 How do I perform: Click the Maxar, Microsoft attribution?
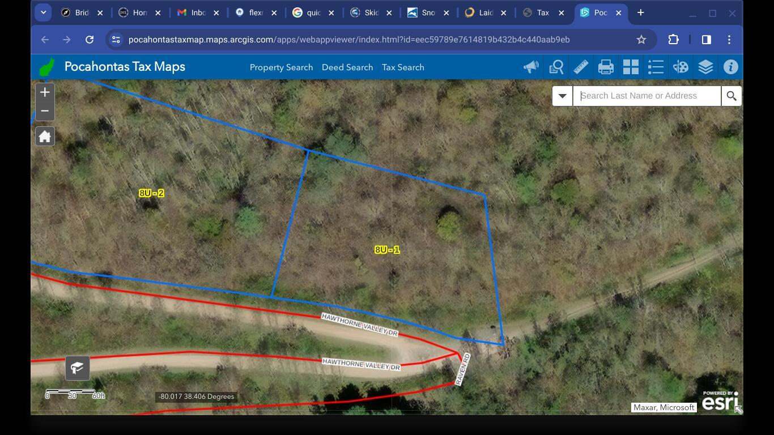pos(664,407)
